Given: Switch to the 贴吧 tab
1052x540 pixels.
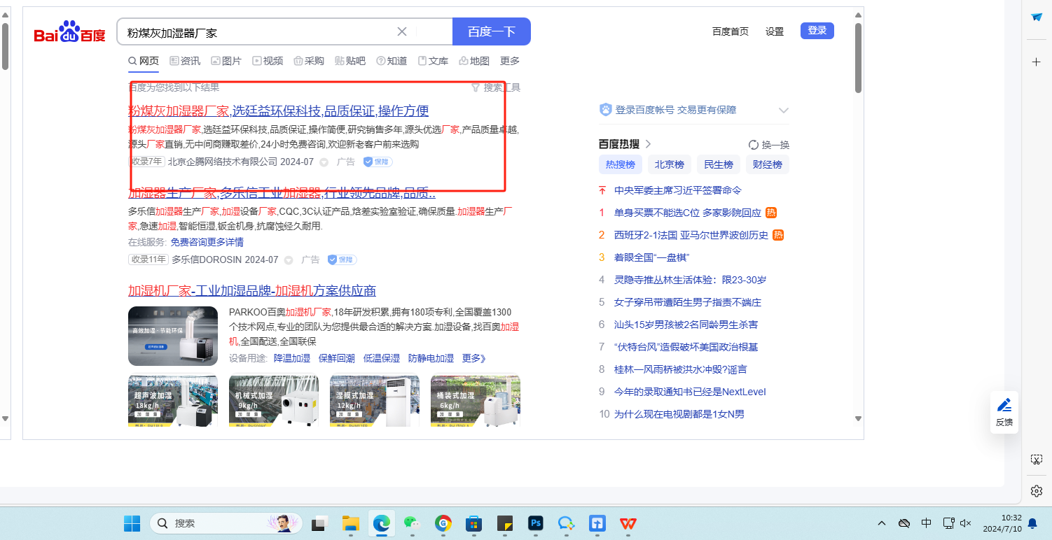Looking at the screenshot, I should pos(350,61).
